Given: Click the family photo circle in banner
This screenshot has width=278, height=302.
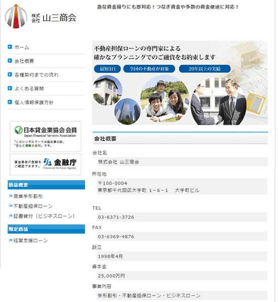Looking at the screenshot, I should 165,99.
